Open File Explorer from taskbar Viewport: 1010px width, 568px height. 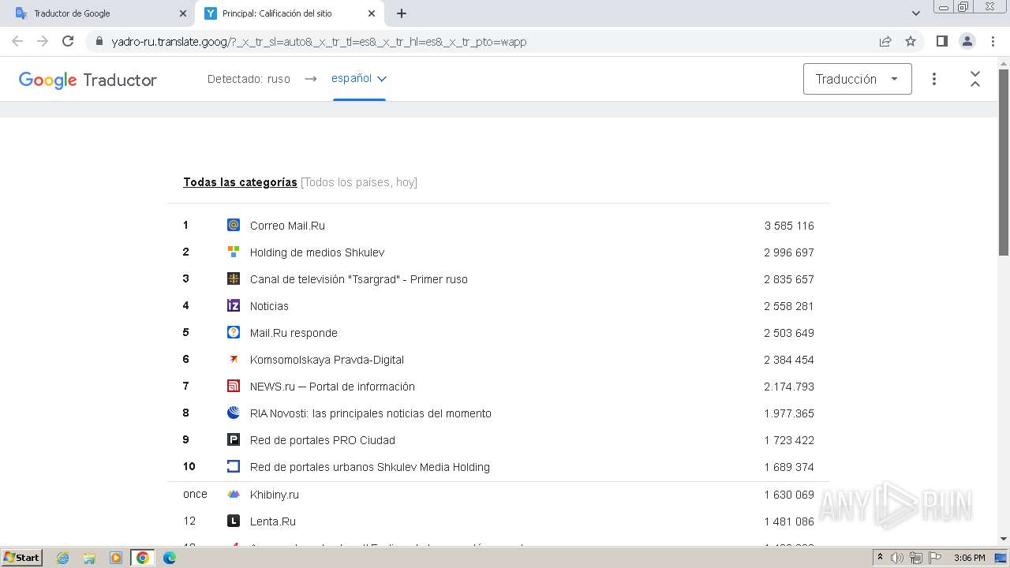click(89, 558)
